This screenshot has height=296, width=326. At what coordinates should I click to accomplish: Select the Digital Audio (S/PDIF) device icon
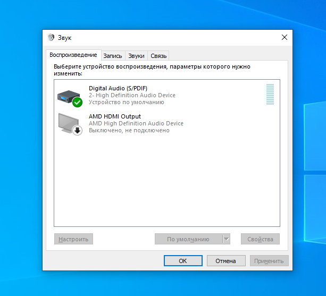tap(70, 98)
